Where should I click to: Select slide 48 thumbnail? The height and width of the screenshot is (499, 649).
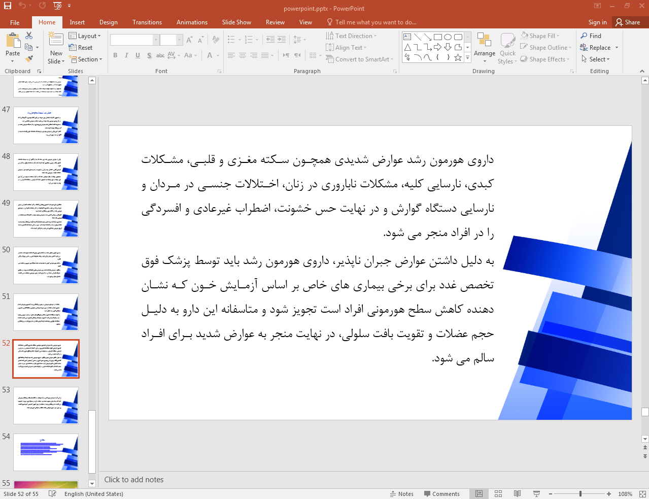[46, 172]
